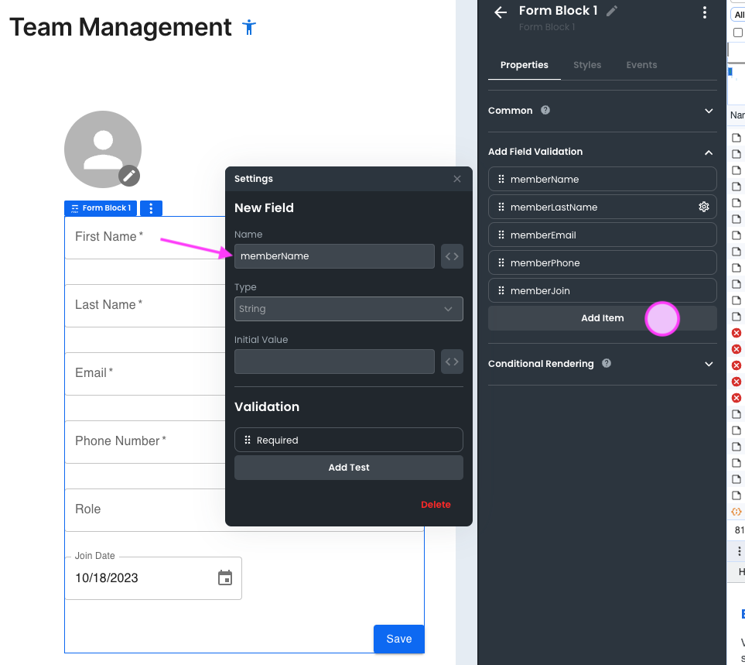This screenshot has height=665, width=745.
Task: Open the panel's vertical three-dot menu
Action: [x=704, y=12]
